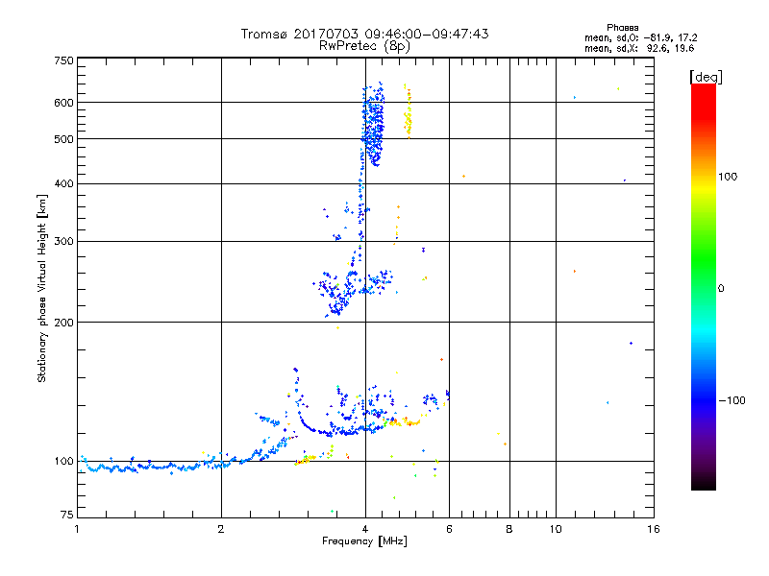The image size is (769, 576).
Task: Click the y-axis tick label '600'
Action: [64, 103]
